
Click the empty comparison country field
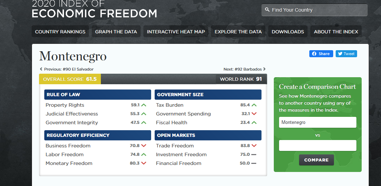coord(317,145)
